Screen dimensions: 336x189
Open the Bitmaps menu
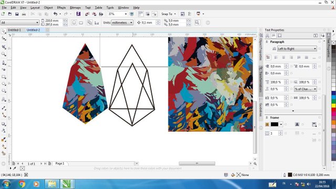(x=75, y=7)
